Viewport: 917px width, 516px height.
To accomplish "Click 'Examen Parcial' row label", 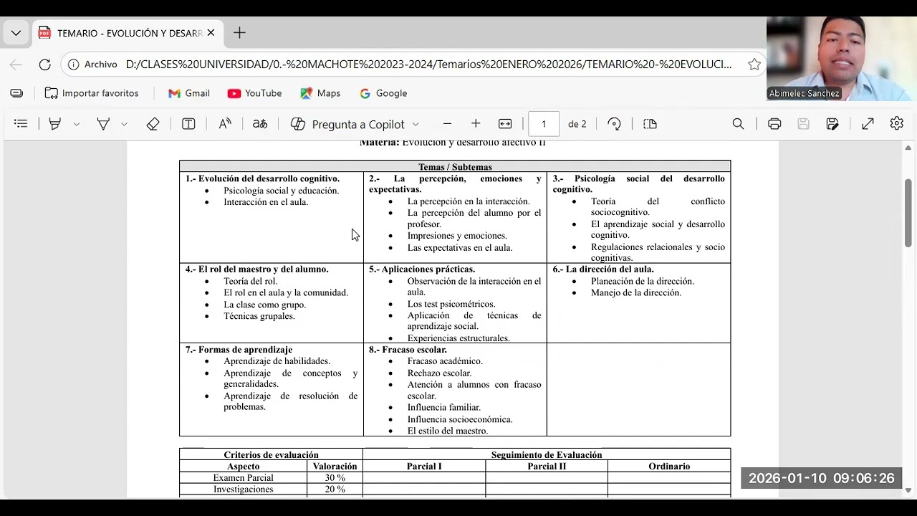I will [x=243, y=478].
